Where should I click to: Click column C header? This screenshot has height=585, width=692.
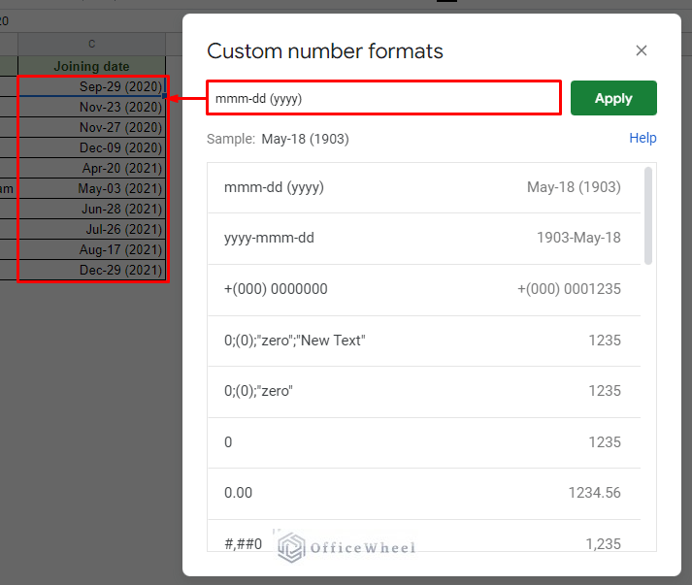92,44
